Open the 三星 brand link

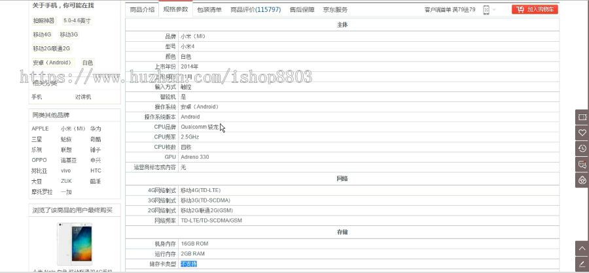pyautogui.click(x=37, y=139)
